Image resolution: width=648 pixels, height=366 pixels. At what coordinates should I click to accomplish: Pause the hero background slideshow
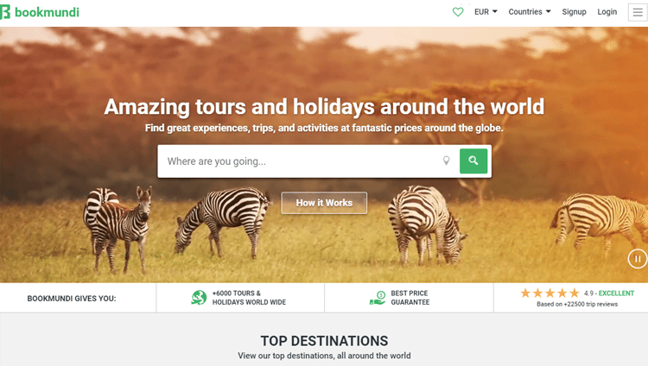pos(638,259)
